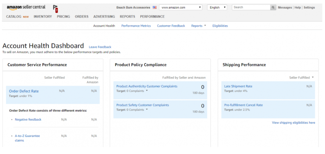This screenshot has height=154, width=325.
Task: Open Negative feedback link
Action: tap(28, 120)
